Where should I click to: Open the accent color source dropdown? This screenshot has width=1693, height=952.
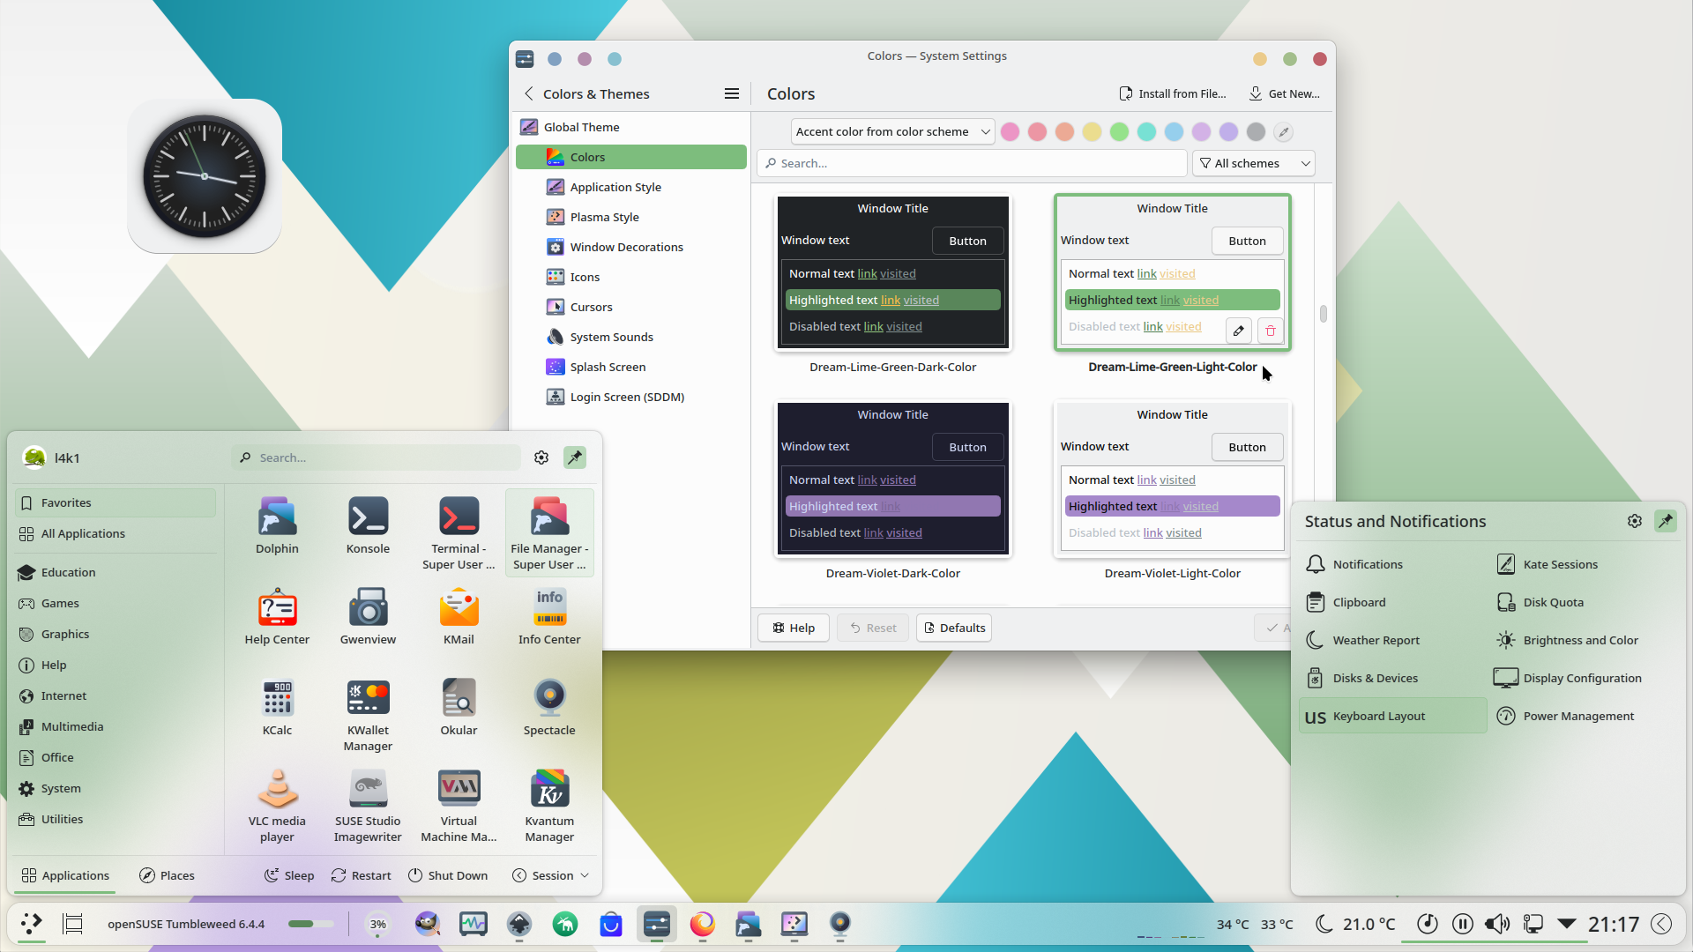pyautogui.click(x=892, y=131)
